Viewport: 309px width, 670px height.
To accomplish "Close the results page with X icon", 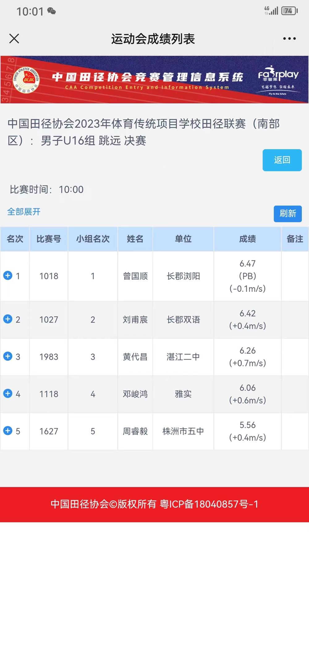I will (14, 39).
